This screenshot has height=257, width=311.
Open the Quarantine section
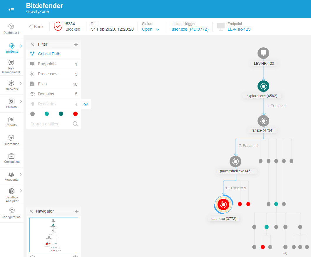[11, 140]
